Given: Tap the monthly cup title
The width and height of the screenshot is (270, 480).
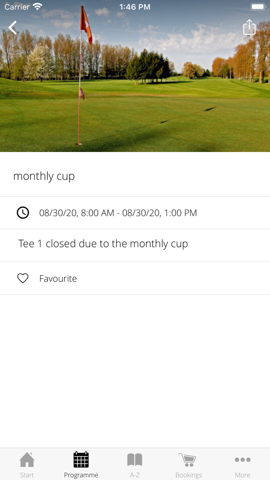Looking at the screenshot, I should (x=44, y=176).
